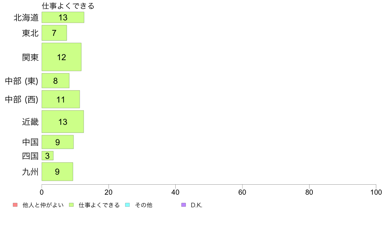Click the 他人と仲がよい legend label
The height and width of the screenshot is (238, 385).
(43, 205)
